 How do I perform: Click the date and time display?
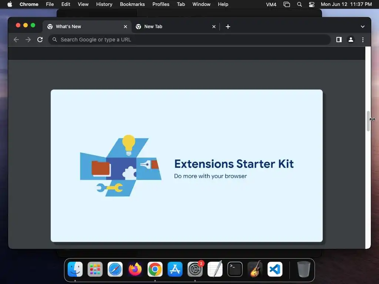tap(346, 4)
